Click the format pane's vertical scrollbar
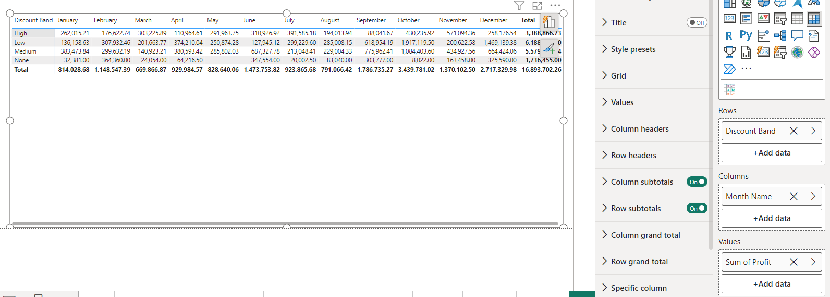Screen dimensions: 830x297 [711, 125]
